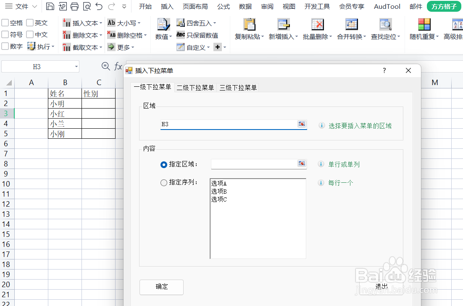Open the 文件 menu

[x=21, y=6]
